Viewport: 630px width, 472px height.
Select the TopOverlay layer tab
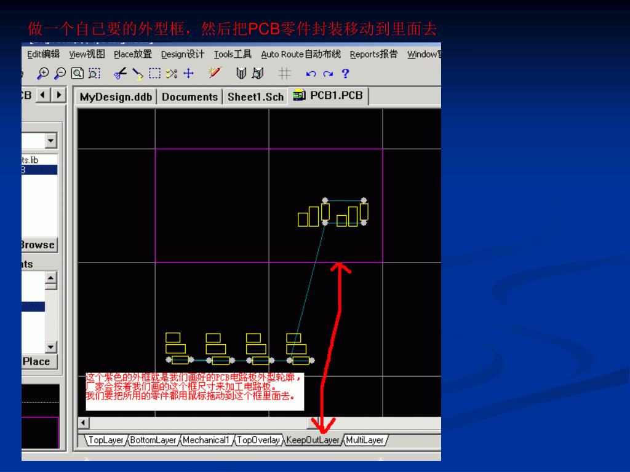pos(258,440)
